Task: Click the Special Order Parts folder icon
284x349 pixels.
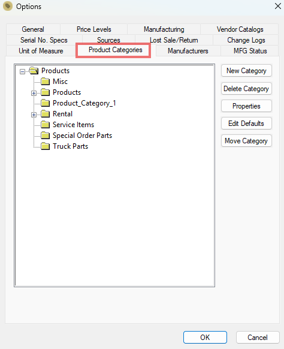Action: tap(46, 136)
